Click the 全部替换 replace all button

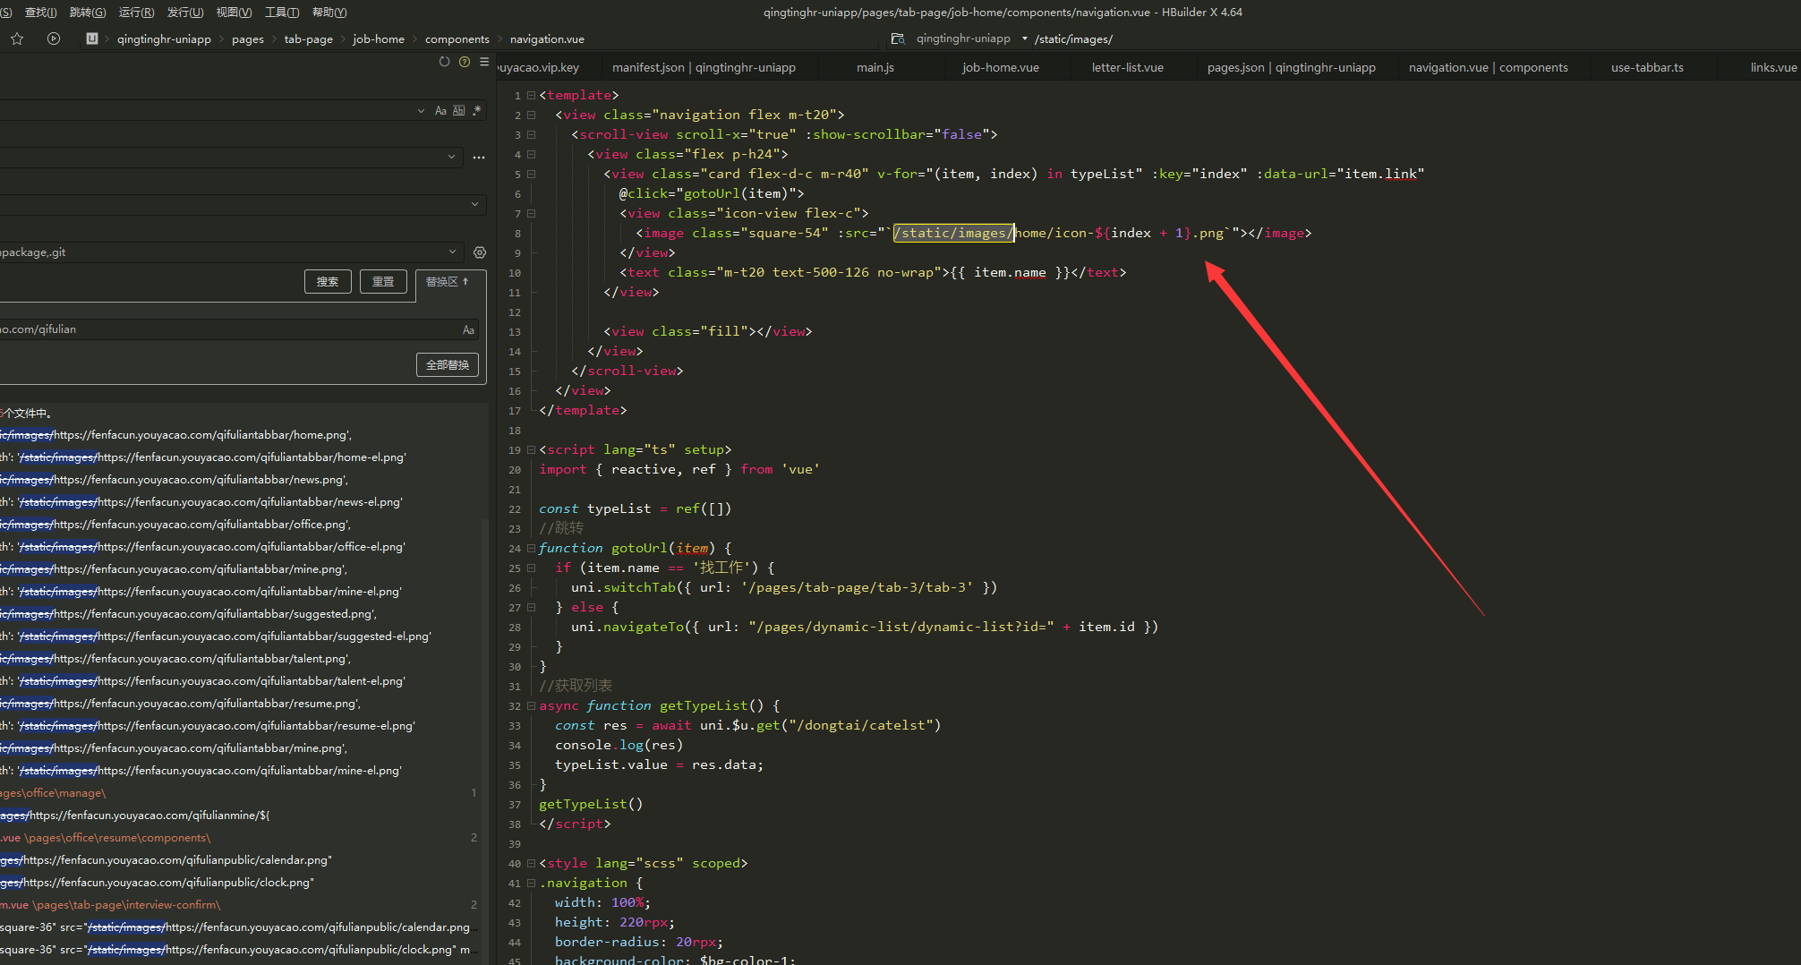point(448,364)
